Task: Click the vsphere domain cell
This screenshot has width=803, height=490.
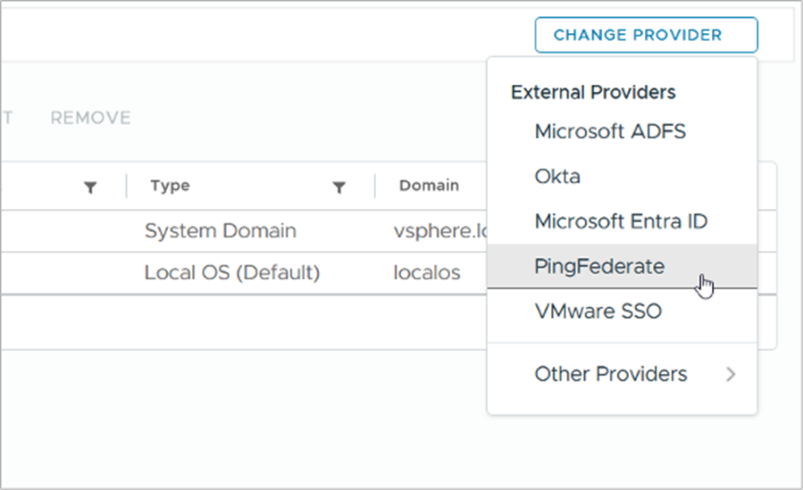Action: (438, 231)
